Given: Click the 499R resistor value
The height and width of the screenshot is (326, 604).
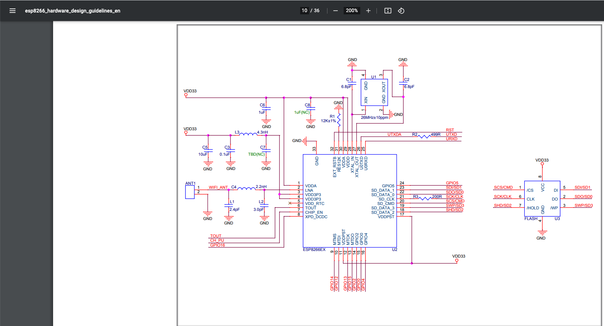Looking at the screenshot, I should (x=435, y=134).
